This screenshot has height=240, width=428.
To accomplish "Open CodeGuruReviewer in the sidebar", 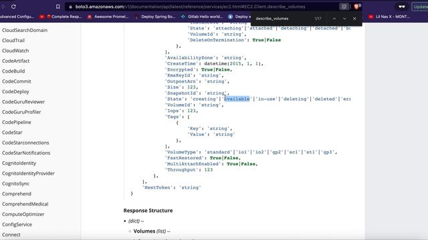I will (23, 102).
